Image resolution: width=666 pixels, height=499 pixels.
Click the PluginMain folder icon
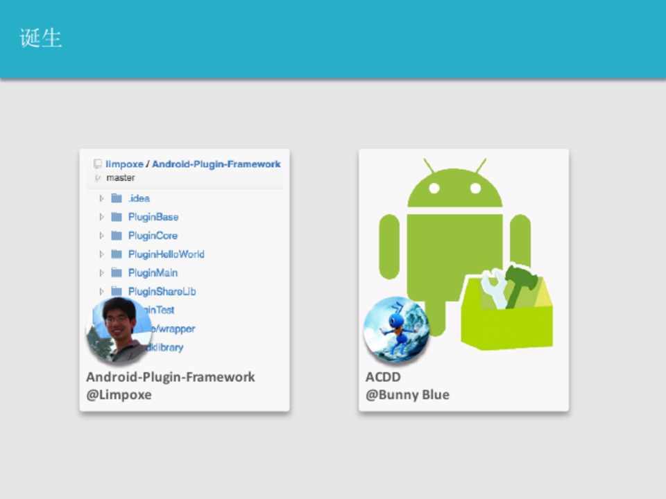(117, 273)
